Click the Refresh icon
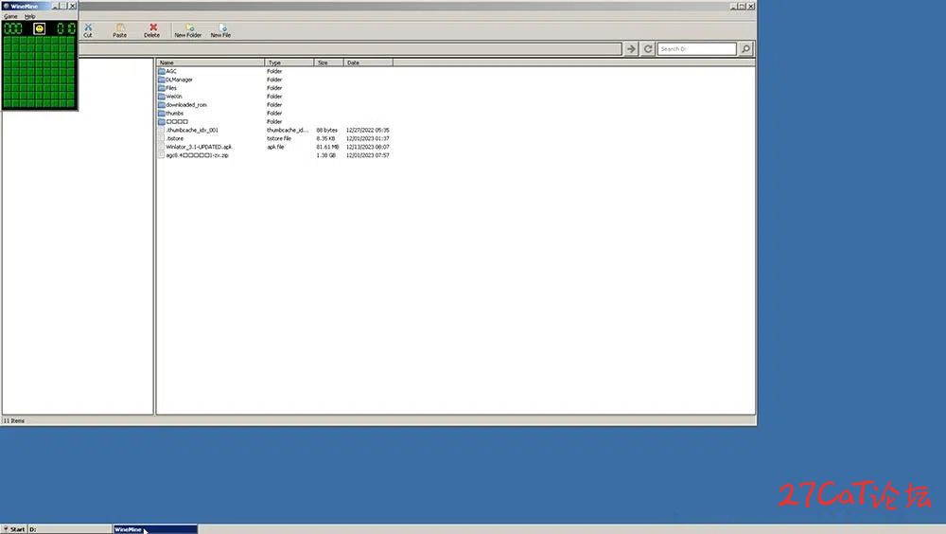Viewport: 946px width, 534px height. tap(648, 49)
